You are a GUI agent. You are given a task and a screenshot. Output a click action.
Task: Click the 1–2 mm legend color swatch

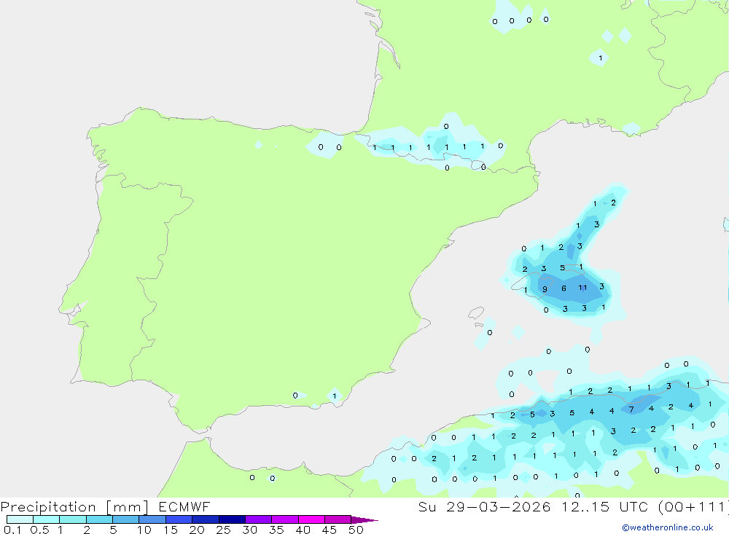[x=72, y=519]
